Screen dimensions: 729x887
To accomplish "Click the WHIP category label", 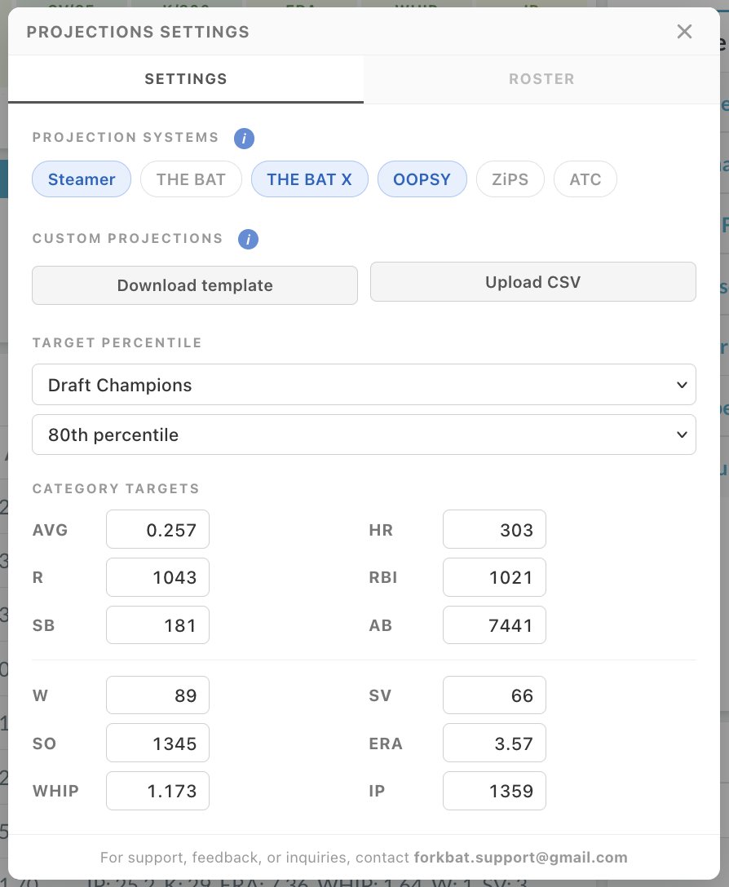I will click(55, 791).
